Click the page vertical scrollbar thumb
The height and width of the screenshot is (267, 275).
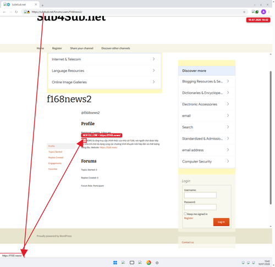click(x=271, y=138)
